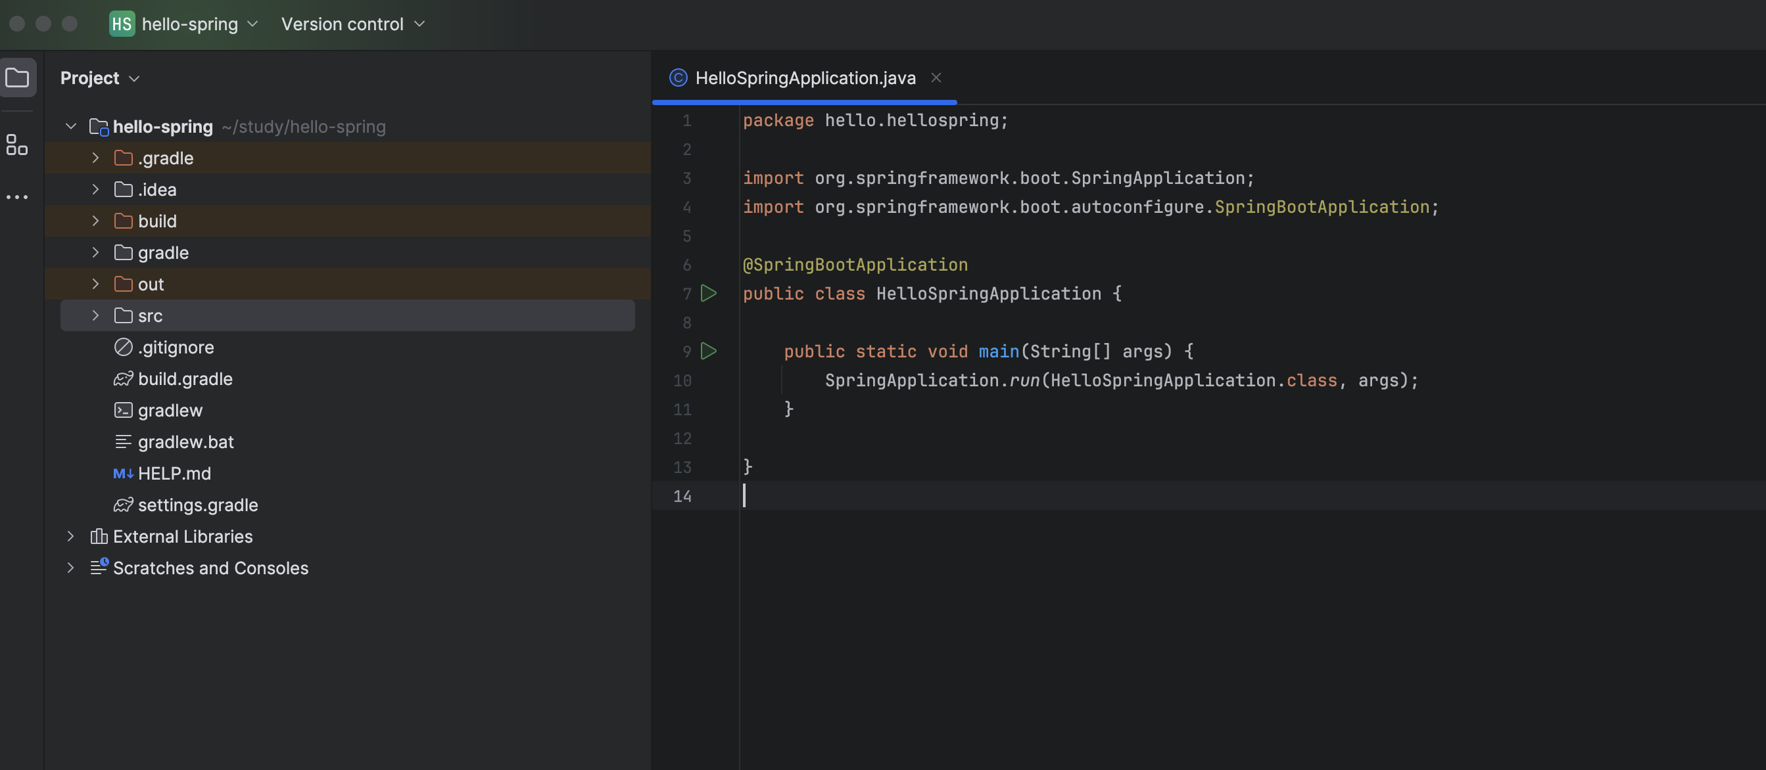1766x770 pixels.
Task: Open the .gitignore file
Action: click(175, 348)
